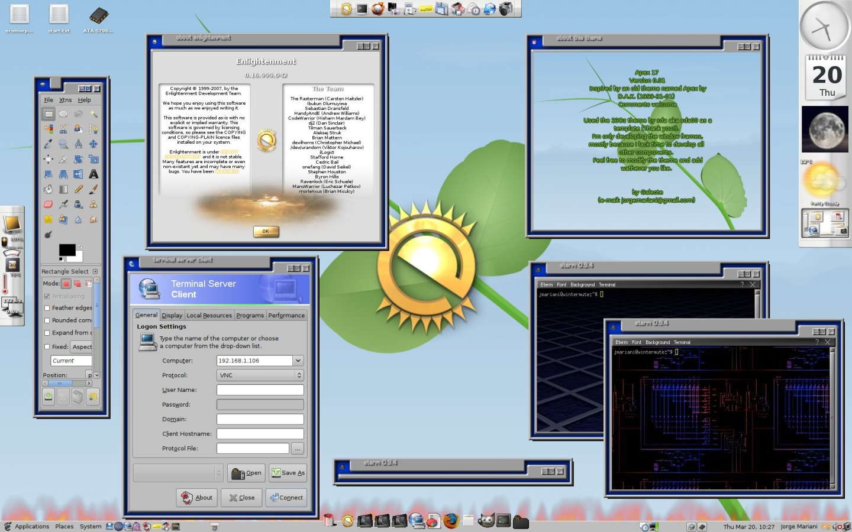Select the Heal bandage tool
This screenshot has width=852, height=532.
[x=49, y=219]
